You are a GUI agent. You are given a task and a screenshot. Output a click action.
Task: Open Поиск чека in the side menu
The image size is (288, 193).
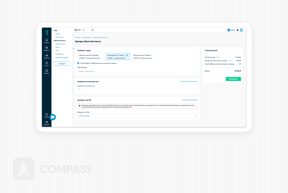[x=59, y=37]
